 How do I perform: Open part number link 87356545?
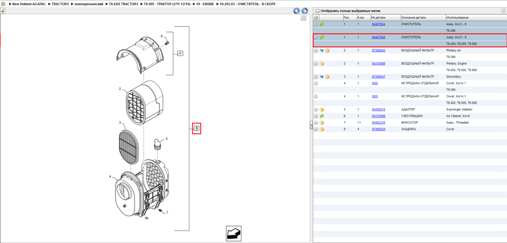(378, 51)
